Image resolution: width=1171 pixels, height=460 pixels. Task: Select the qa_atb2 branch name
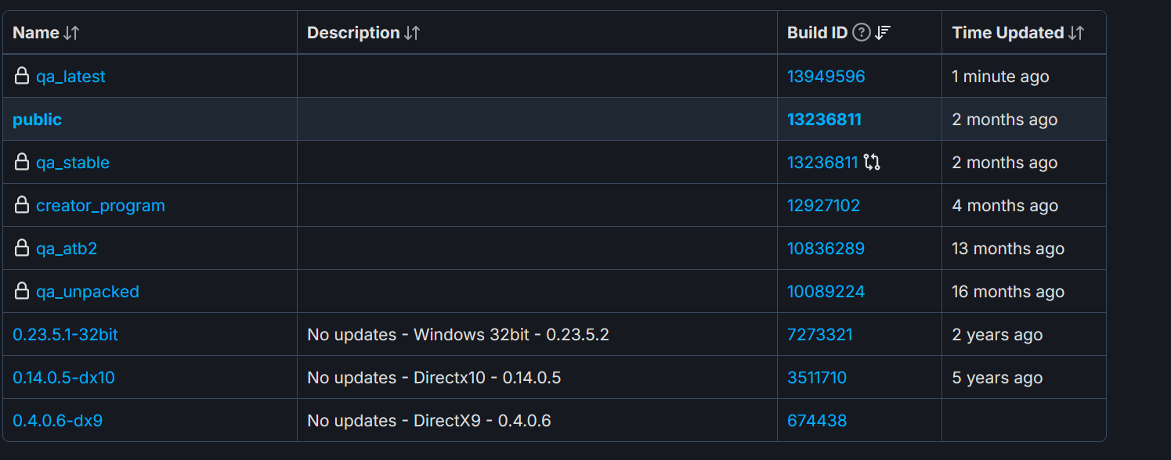coord(67,249)
